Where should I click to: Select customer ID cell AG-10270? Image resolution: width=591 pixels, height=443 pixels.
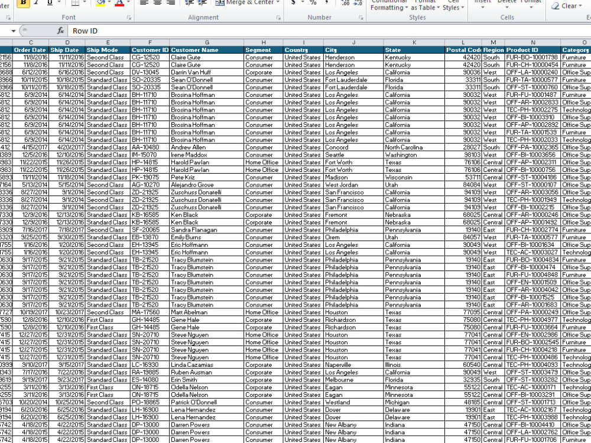pos(150,184)
